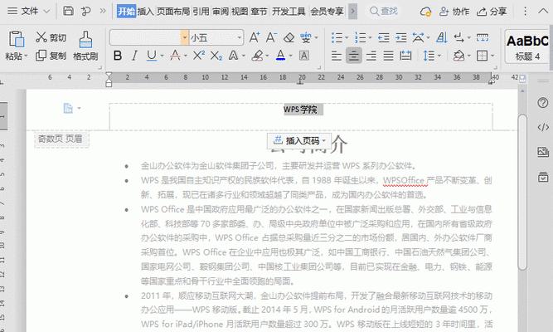Click the Chinese layout icon

click(x=419, y=37)
